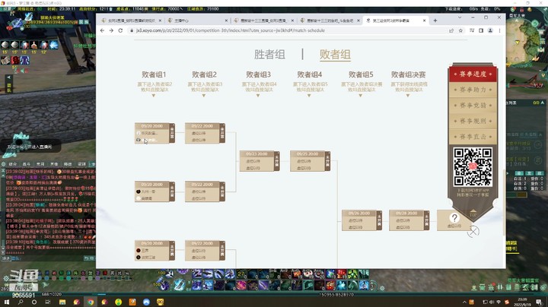
Task: Open the browser side panel
Action: (x=481, y=30)
